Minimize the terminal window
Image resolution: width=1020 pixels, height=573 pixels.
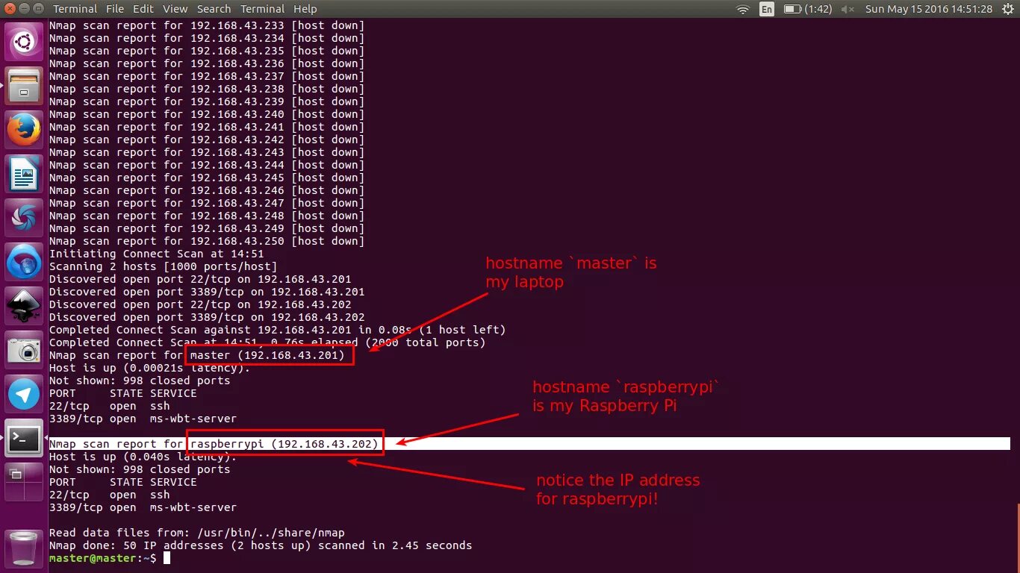[x=23, y=9]
